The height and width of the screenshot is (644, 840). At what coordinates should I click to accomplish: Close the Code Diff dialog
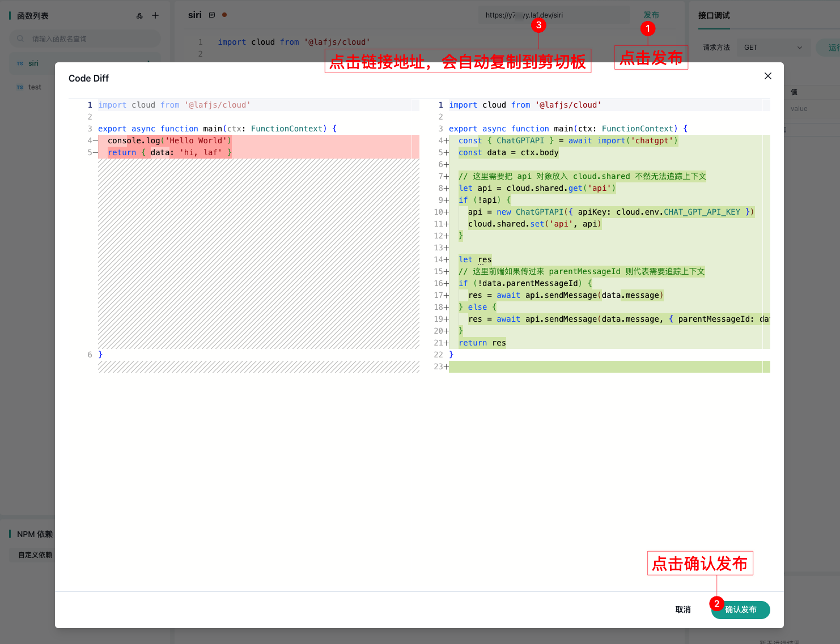767,76
